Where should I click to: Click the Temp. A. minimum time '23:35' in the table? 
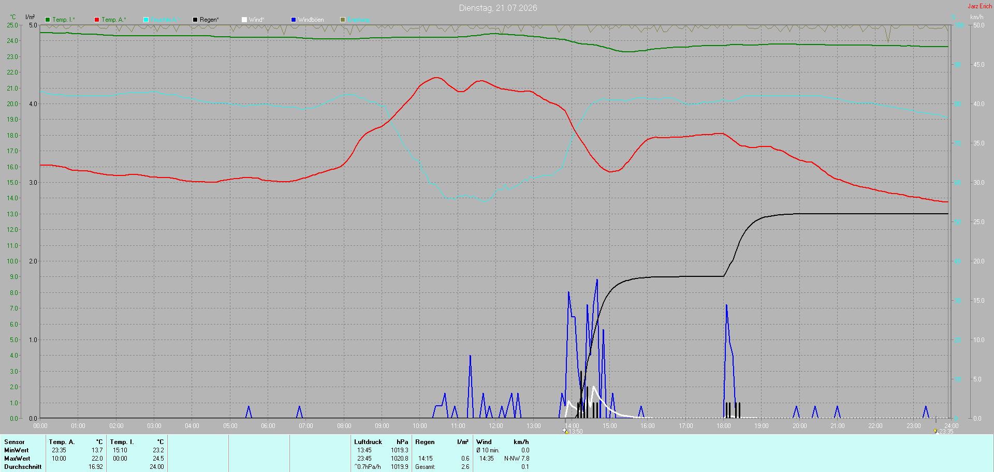pyautogui.click(x=59, y=450)
